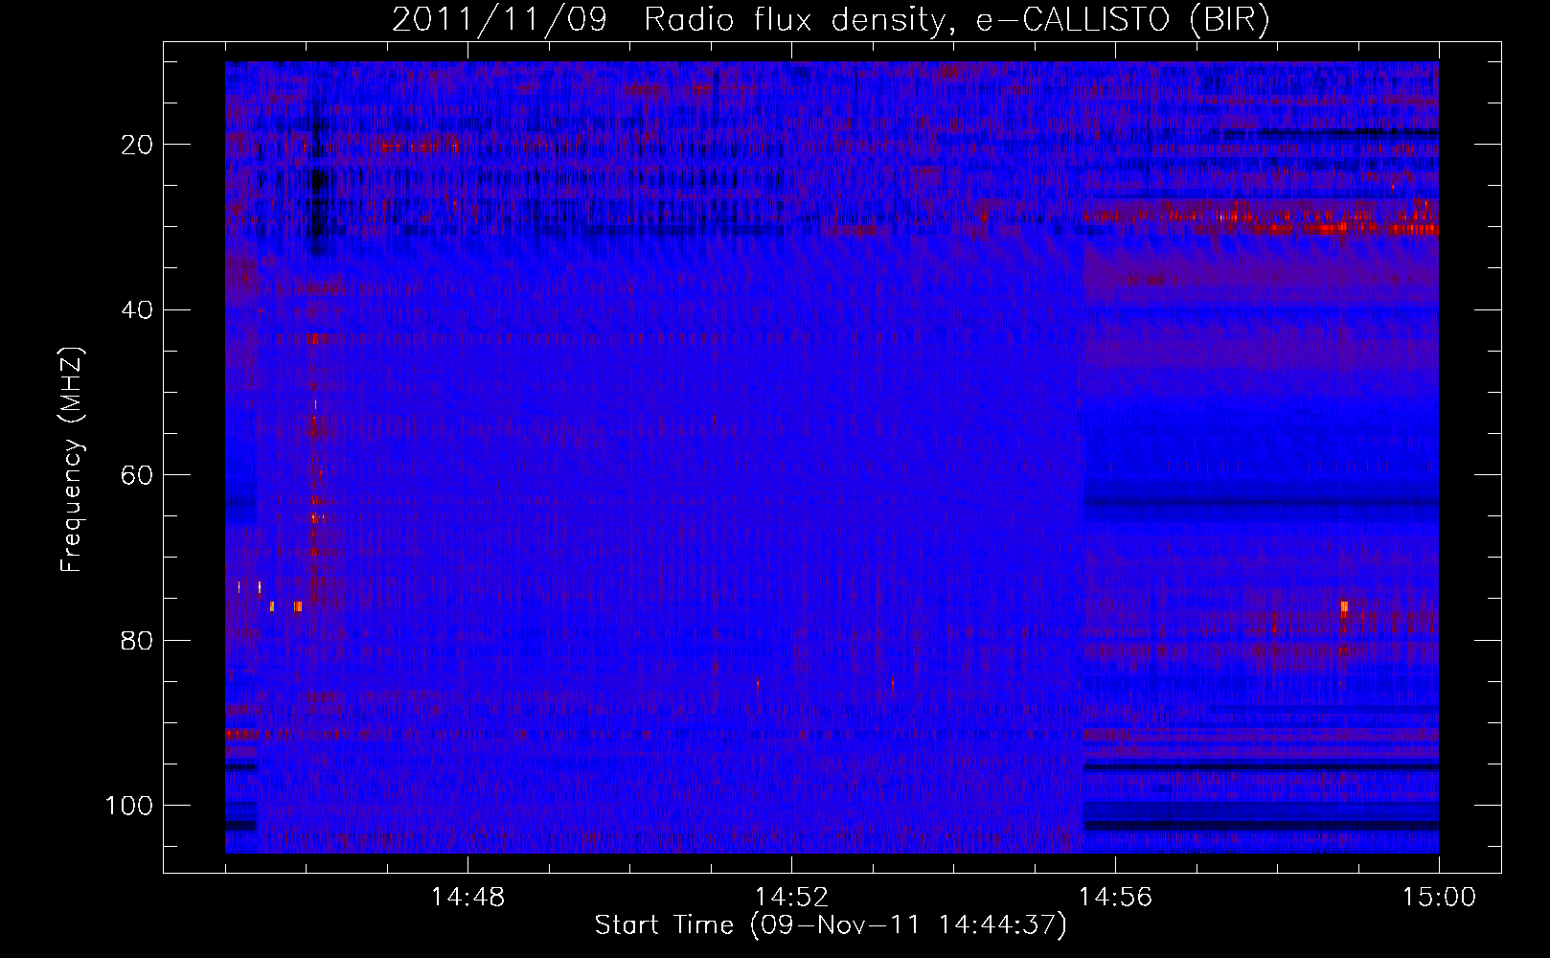Click the '100' frequency tick label

pos(129,806)
